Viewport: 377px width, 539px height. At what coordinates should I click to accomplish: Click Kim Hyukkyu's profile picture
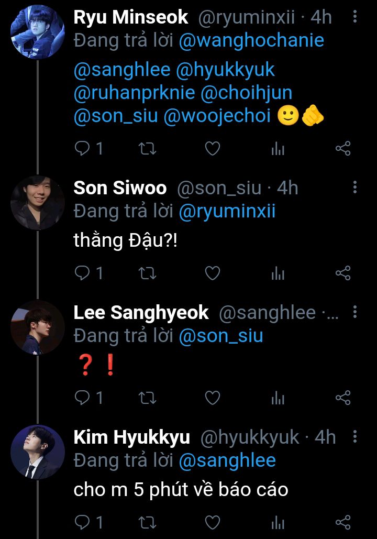click(x=37, y=452)
